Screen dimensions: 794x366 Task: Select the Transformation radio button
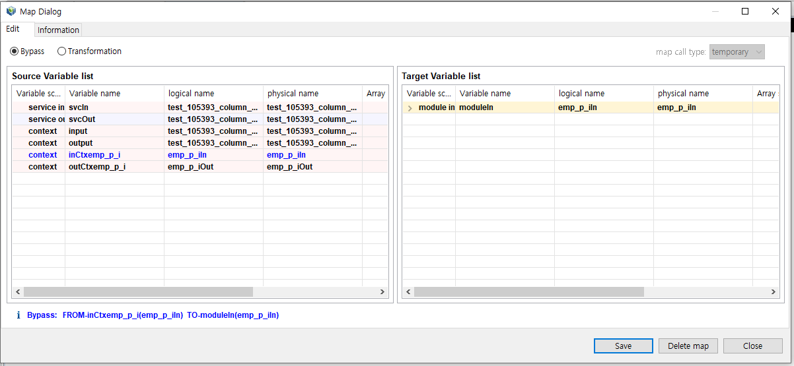(x=62, y=51)
